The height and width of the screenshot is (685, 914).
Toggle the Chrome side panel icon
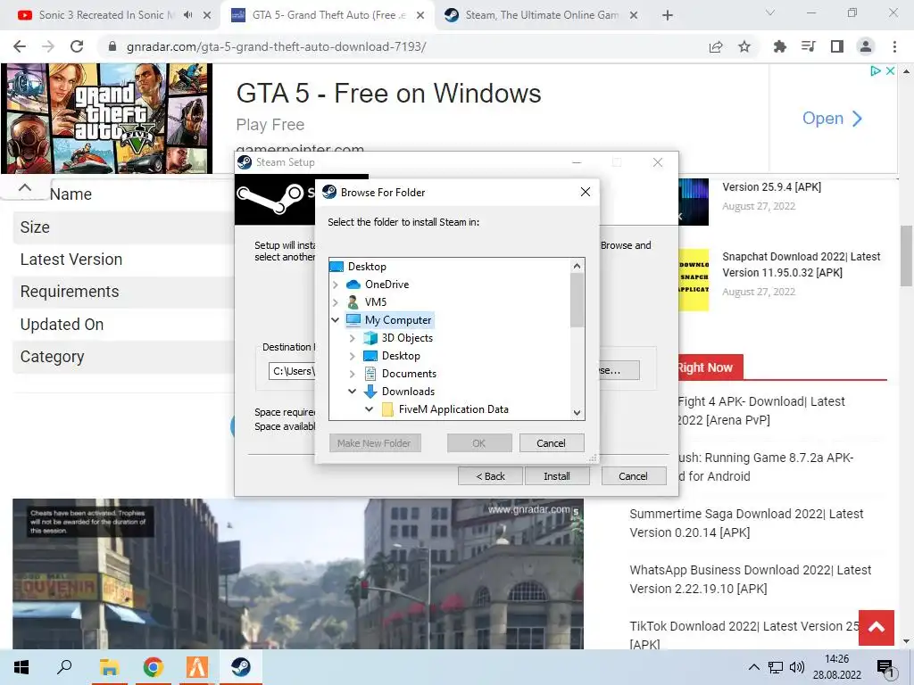[837, 46]
